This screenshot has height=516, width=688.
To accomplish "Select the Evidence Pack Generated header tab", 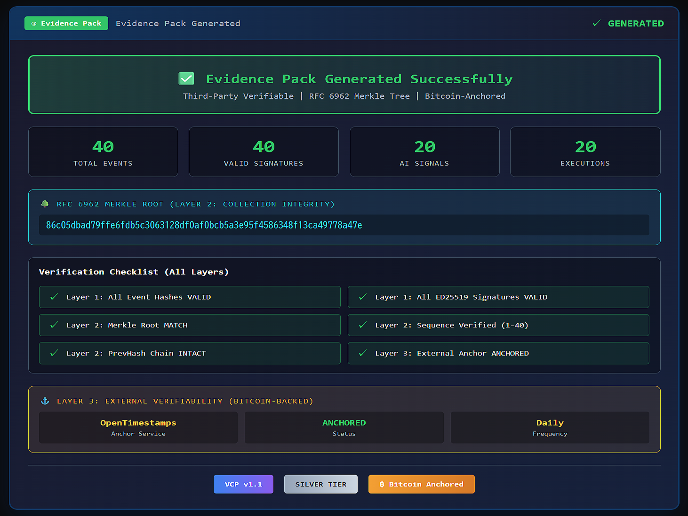I will pyautogui.click(x=178, y=23).
